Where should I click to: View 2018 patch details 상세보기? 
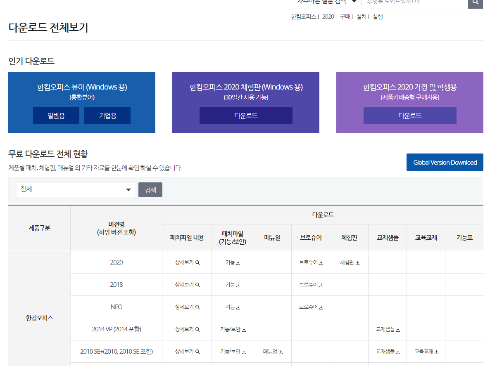click(187, 285)
